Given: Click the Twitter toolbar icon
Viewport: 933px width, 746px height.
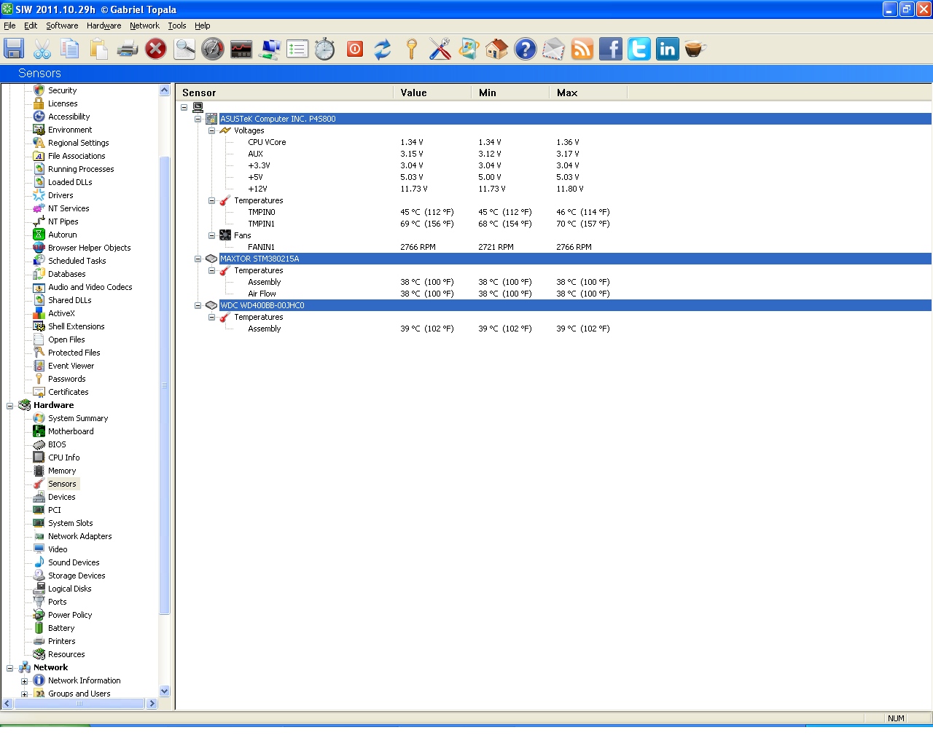Looking at the screenshot, I should [639, 49].
